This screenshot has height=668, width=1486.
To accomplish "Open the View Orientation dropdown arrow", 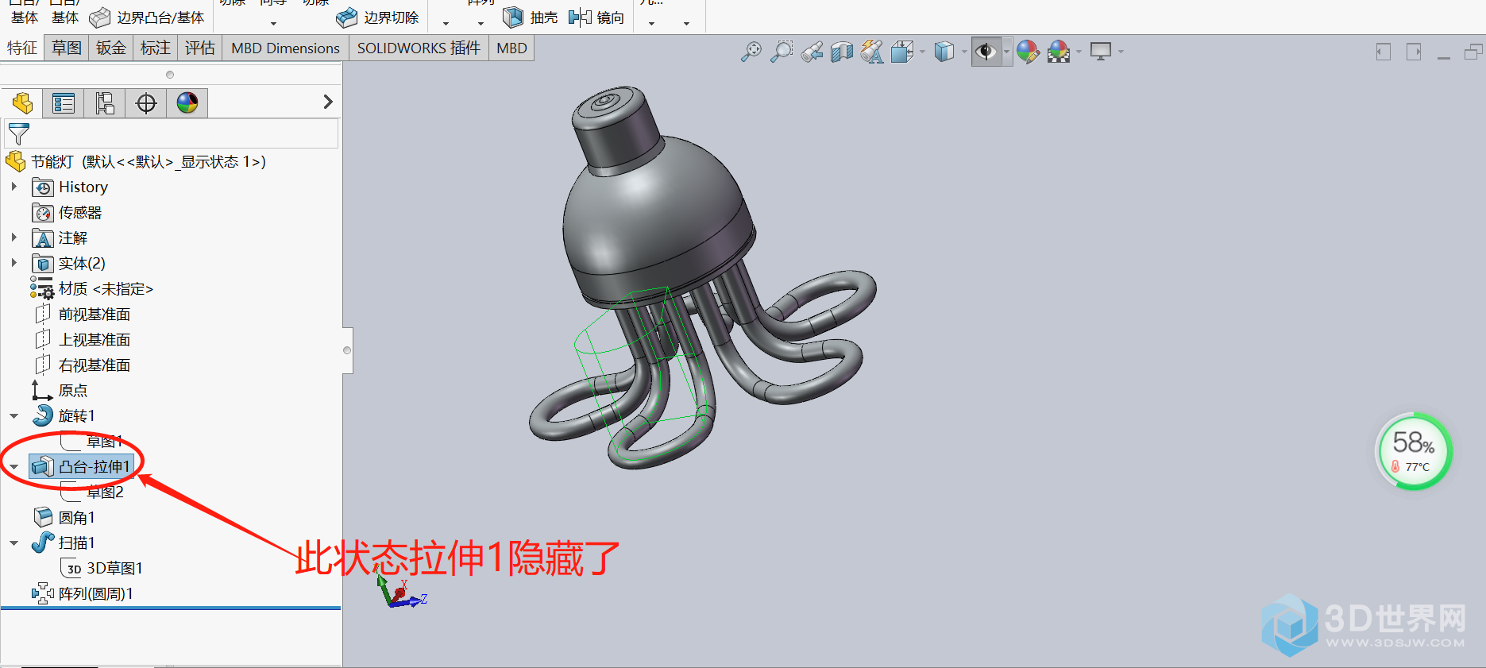I will [922, 52].
